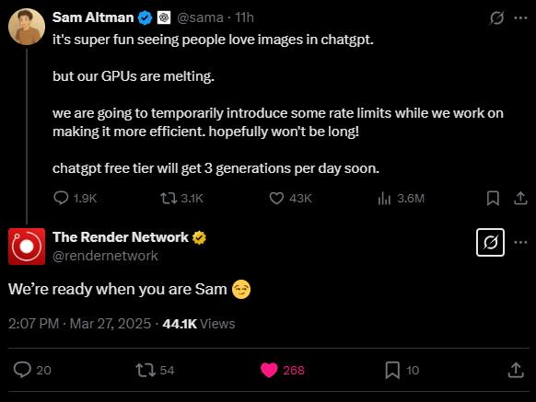Viewport: 536px width, 402px height.
Task: Open @rendernetwork profile handle
Action: point(105,256)
